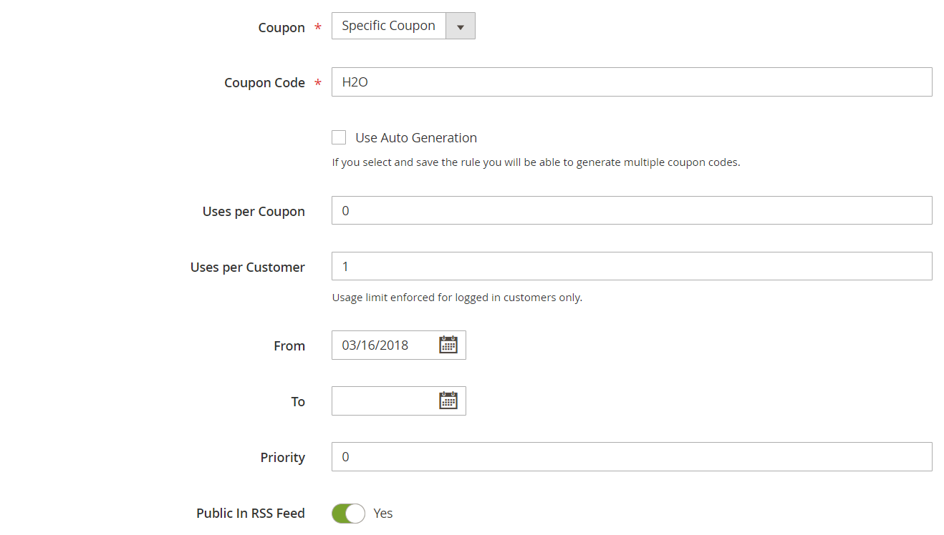
Task: Open the To date calendar picker
Action: point(448,401)
